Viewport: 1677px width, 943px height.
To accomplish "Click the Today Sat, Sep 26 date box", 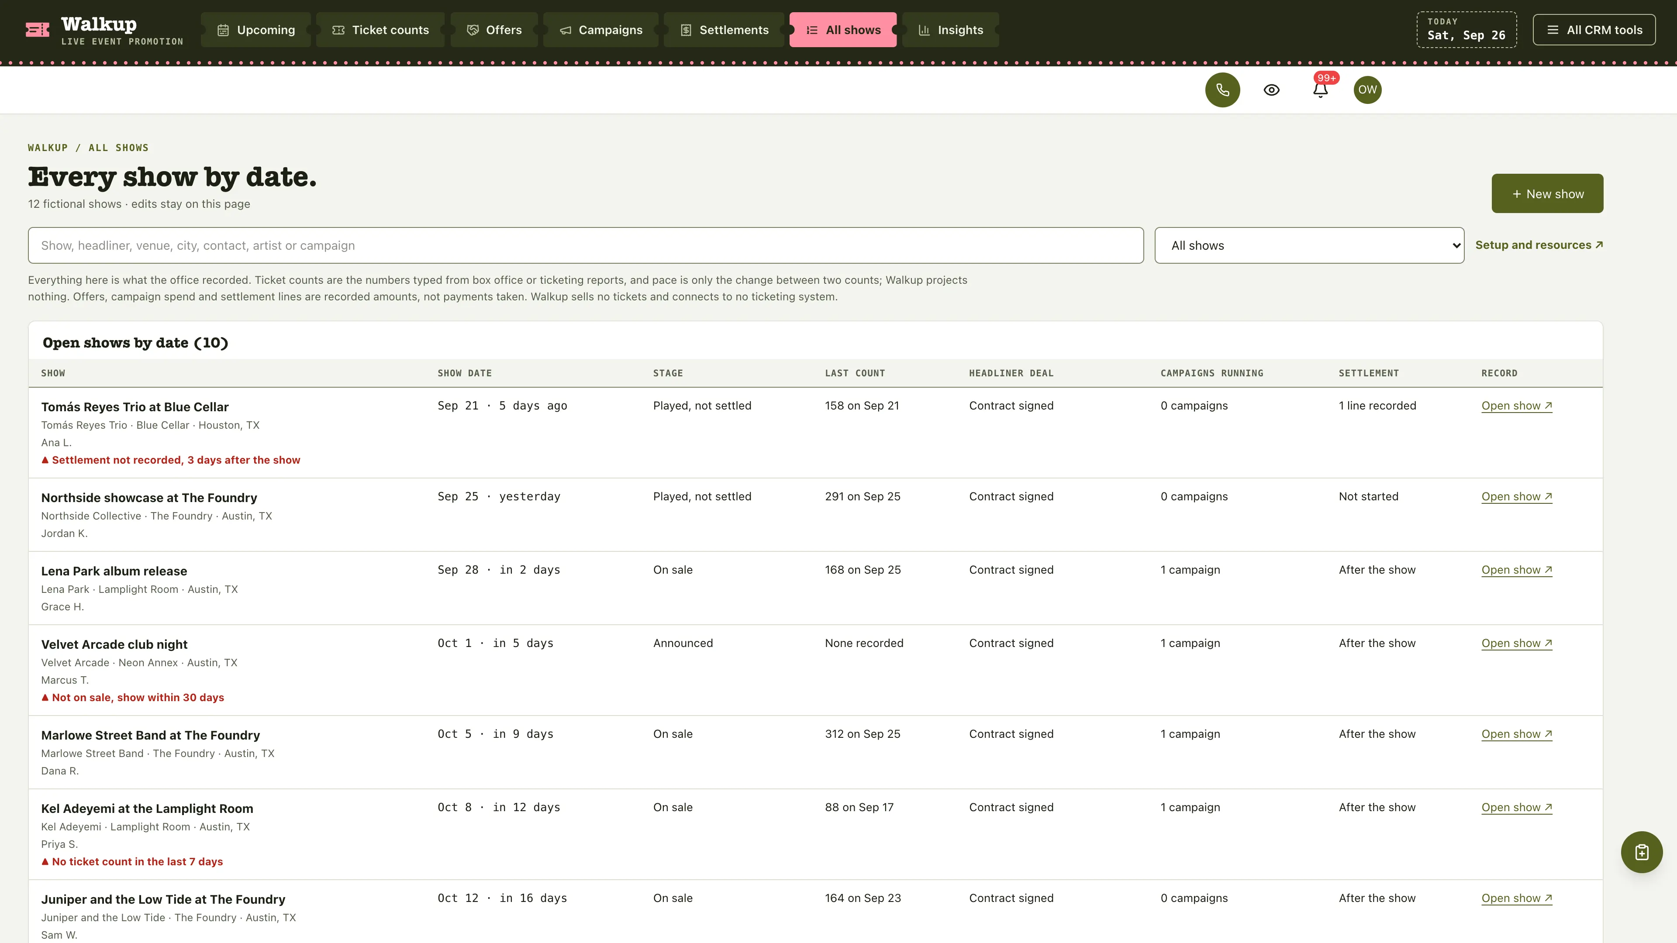I will tap(1466, 30).
